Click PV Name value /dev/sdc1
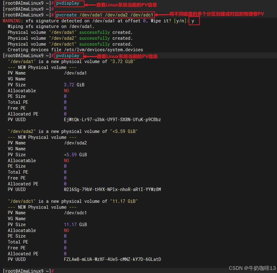The width and height of the screenshot is (277, 273). point(75,213)
